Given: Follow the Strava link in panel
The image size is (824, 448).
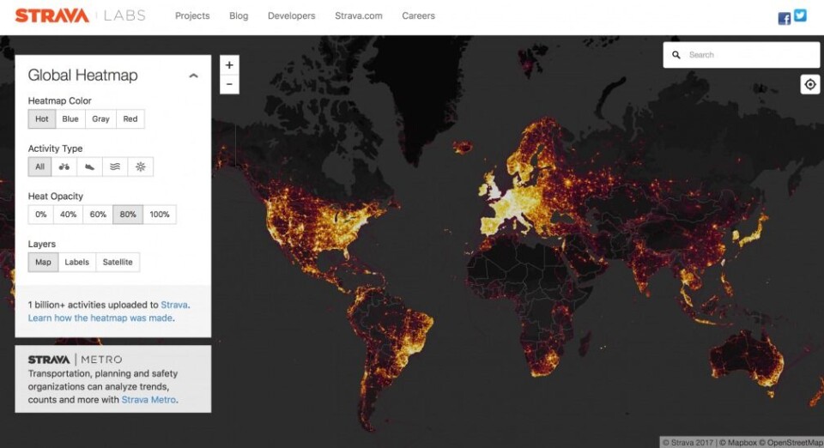Looking at the screenshot, I should 174,306.
